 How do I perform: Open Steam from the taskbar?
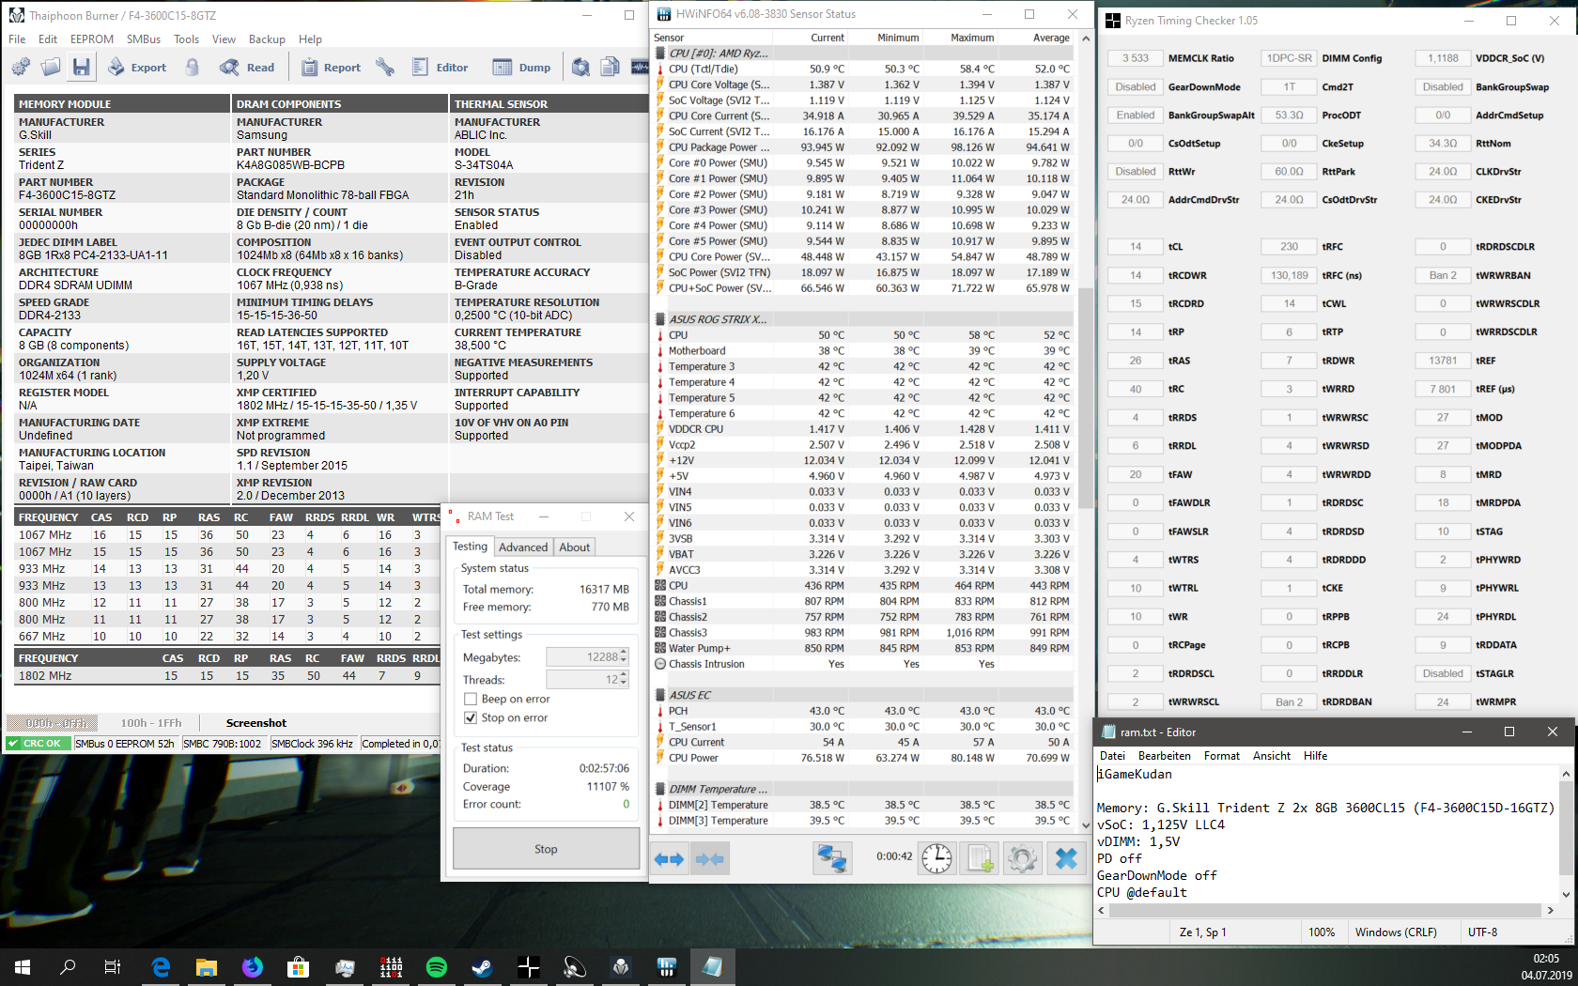[x=483, y=967]
